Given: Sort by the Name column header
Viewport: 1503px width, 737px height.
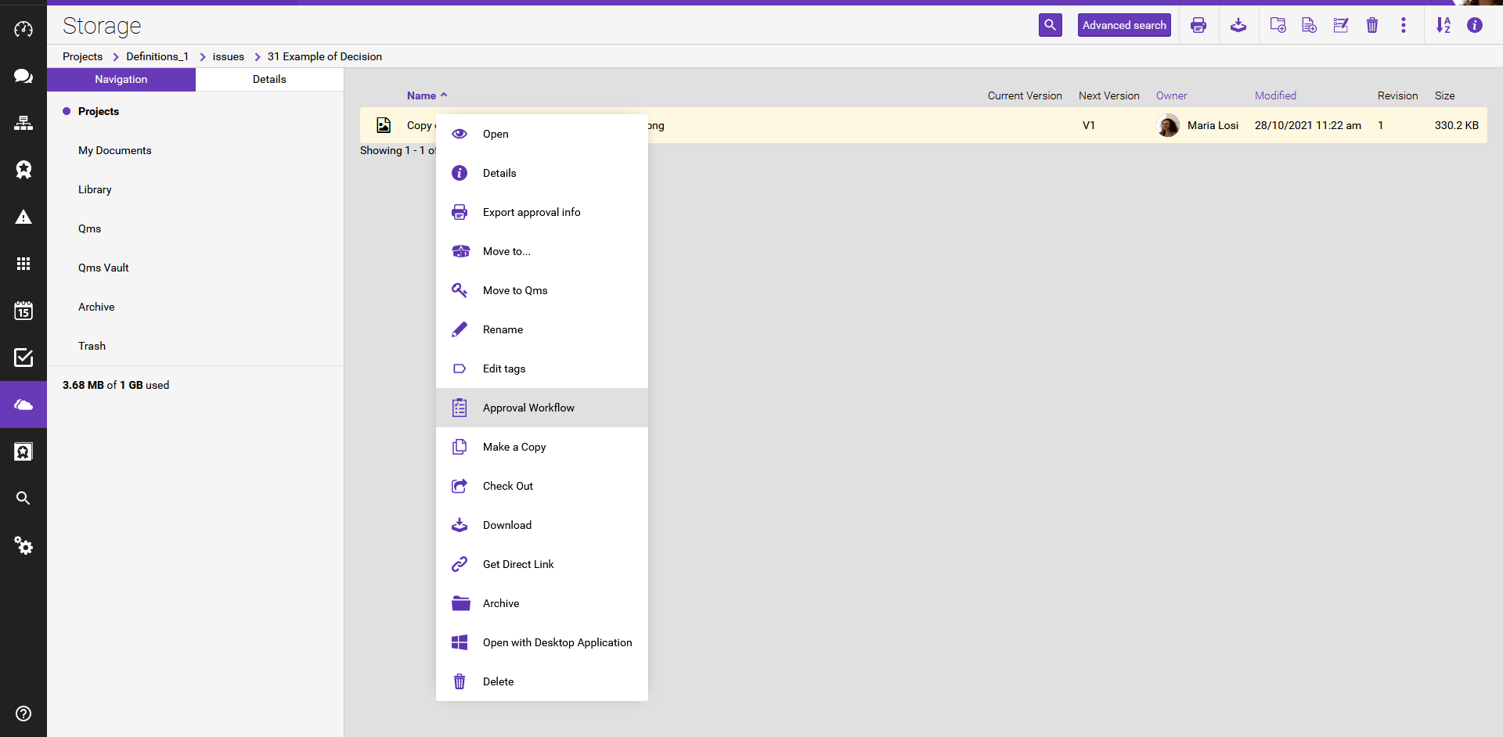Looking at the screenshot, I should [421, 95].
